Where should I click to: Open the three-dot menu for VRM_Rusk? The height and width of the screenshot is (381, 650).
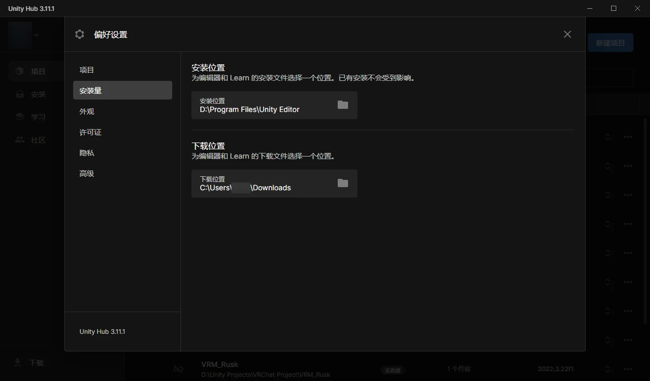click(x=628, y=369)
